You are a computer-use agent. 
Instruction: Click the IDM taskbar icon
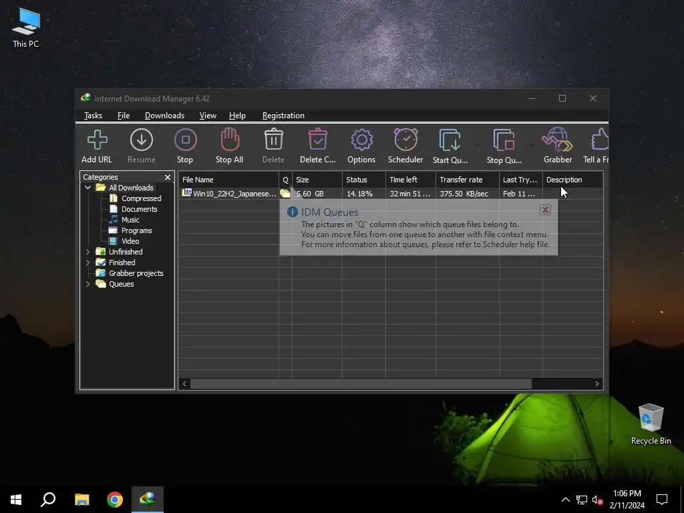click(x=148, y=500)
